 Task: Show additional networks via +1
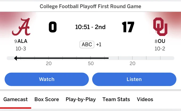[x=99, y=45]
